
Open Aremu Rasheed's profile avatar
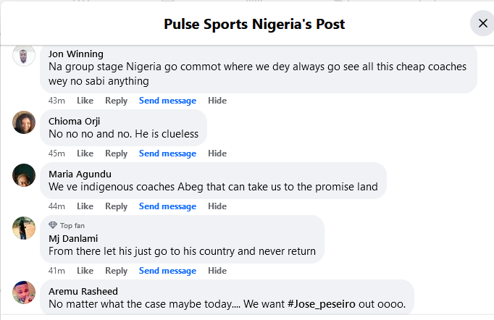click(25, 292)
